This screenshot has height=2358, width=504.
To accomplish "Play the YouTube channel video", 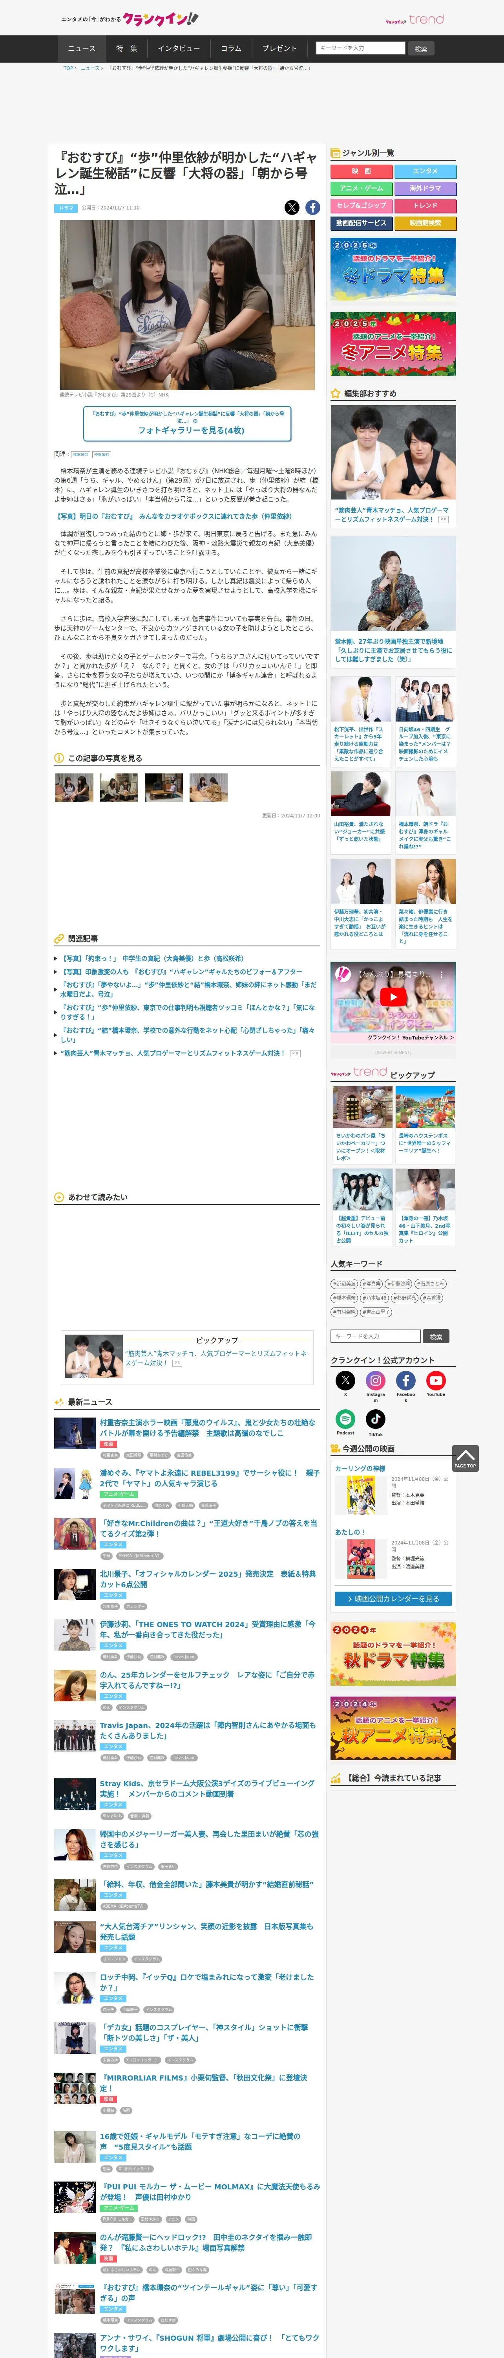I will (393, 997).
